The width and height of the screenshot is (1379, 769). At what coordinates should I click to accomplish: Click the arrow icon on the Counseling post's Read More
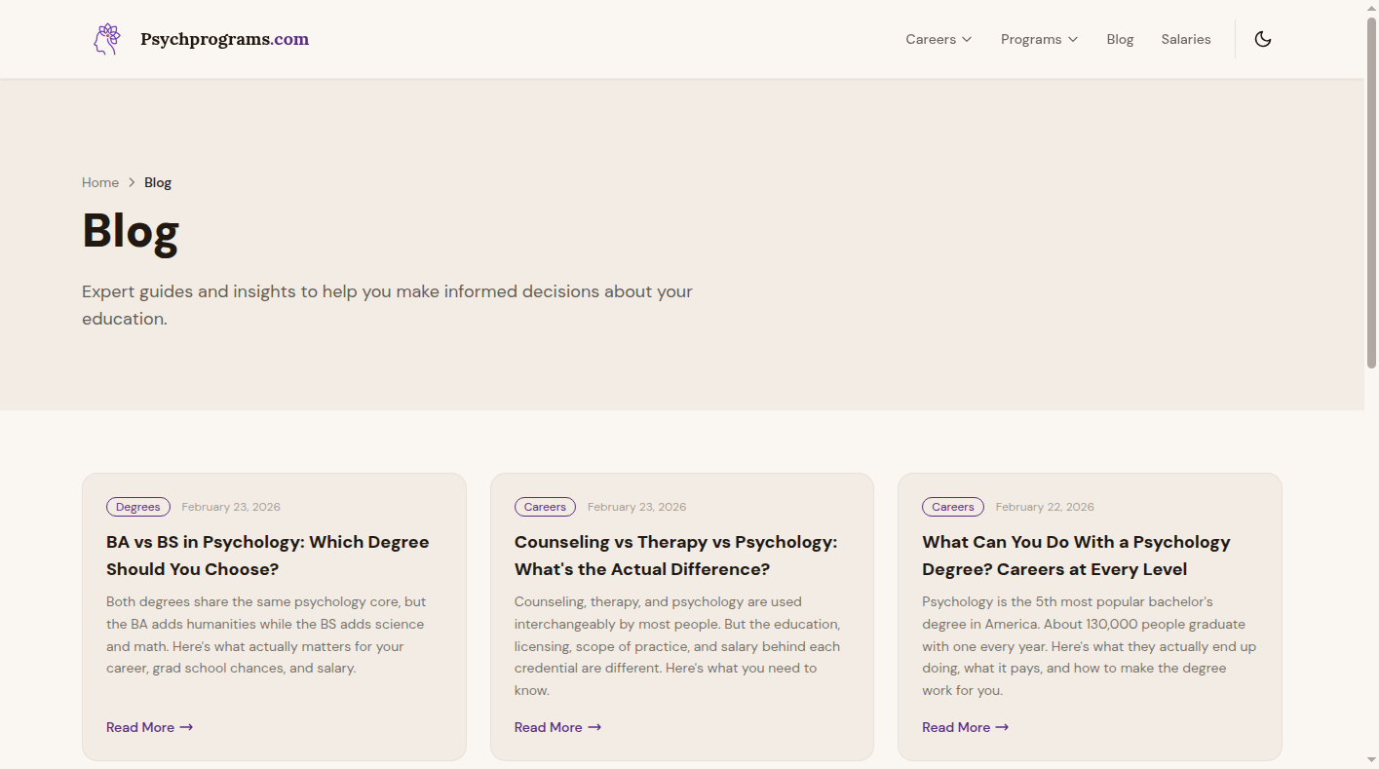pos(595,727)
